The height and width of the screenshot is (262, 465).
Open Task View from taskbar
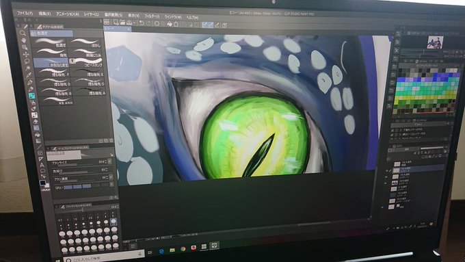[x=150, y=252]
